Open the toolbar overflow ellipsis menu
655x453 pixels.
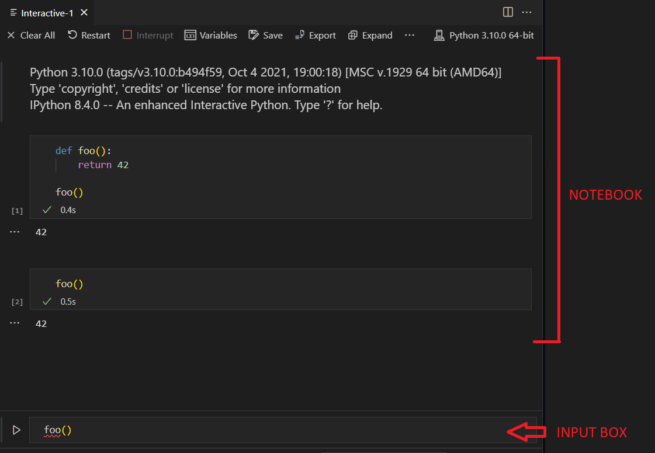(410, 35)
